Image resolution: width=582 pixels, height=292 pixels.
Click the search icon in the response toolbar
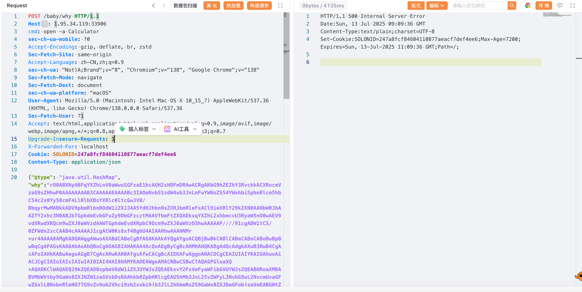[x=512, y=5]
